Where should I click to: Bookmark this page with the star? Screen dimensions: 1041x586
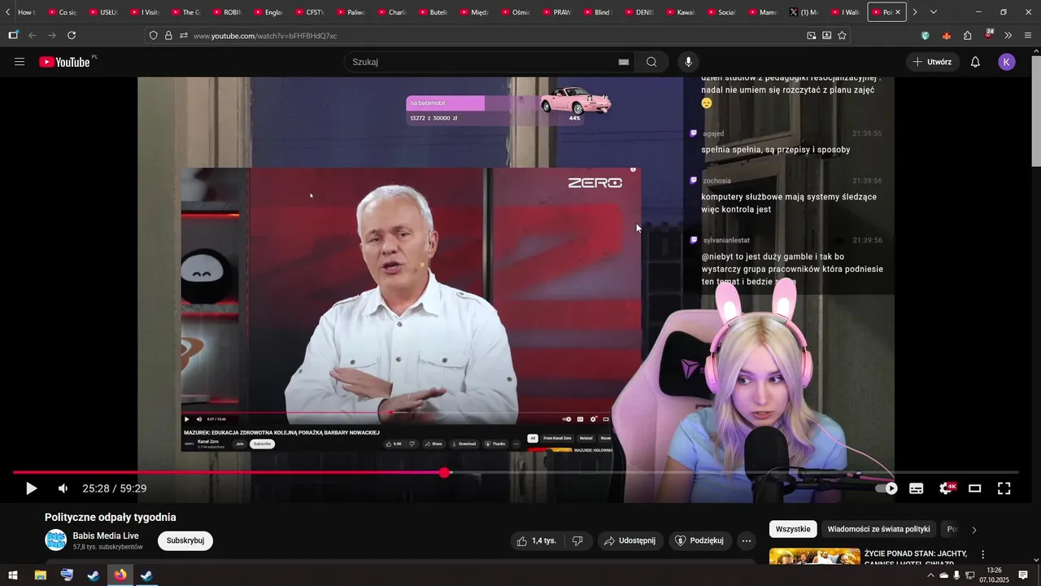pos(842,36)
